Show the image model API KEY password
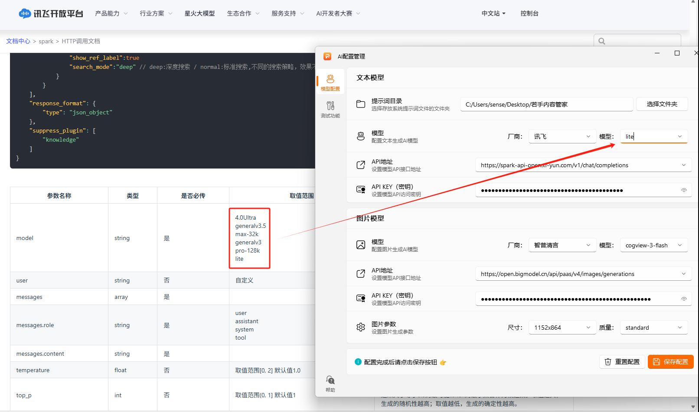 point(684,298)
